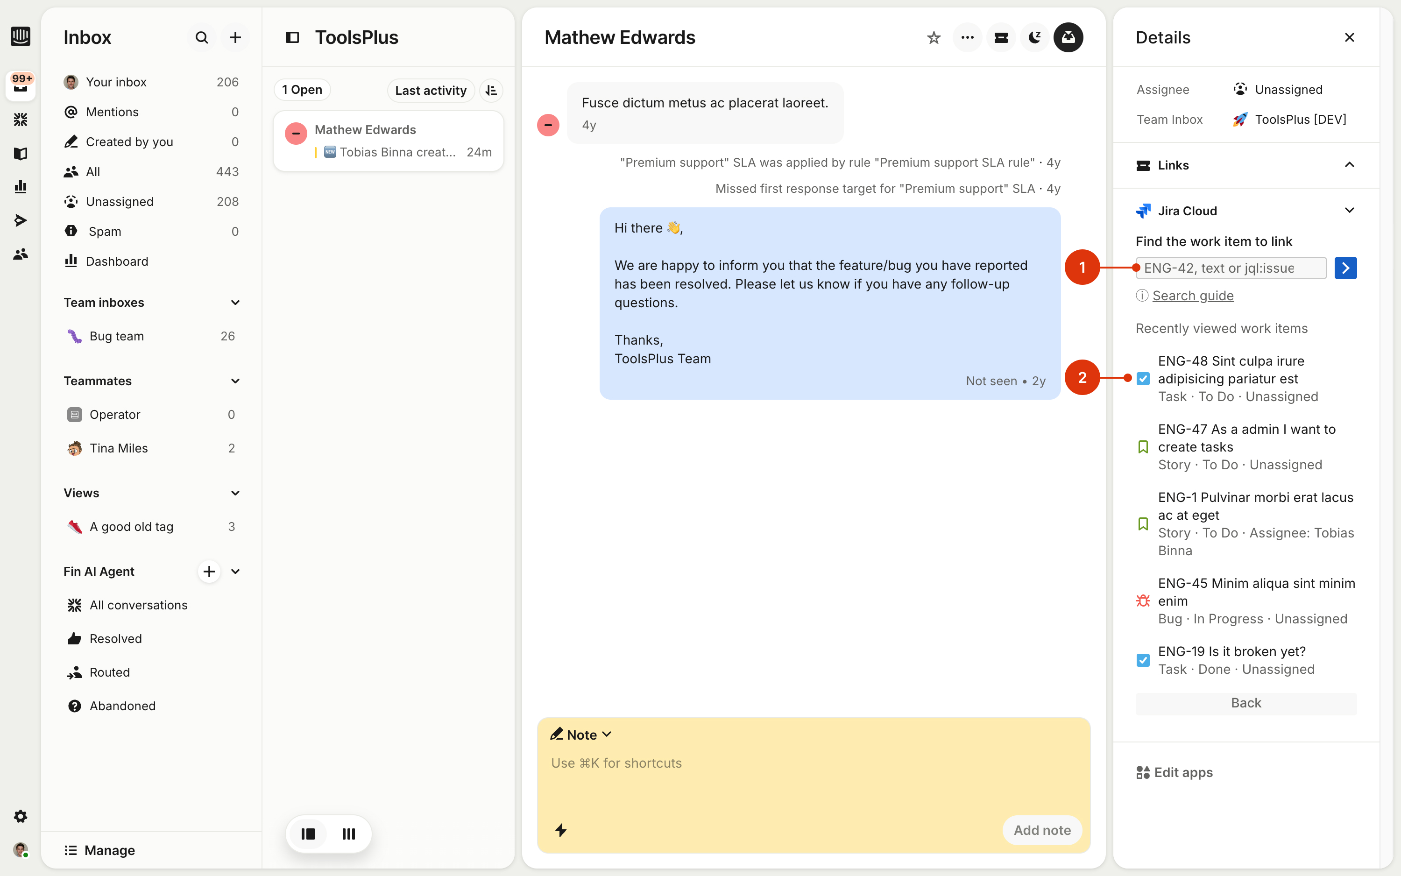Open the conversation more options menu
The width and height of the screenshot is (1401, 876).
[967, 38]
